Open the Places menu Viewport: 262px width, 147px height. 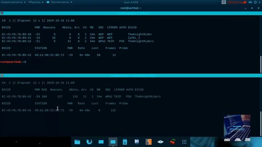click(36, 2)
